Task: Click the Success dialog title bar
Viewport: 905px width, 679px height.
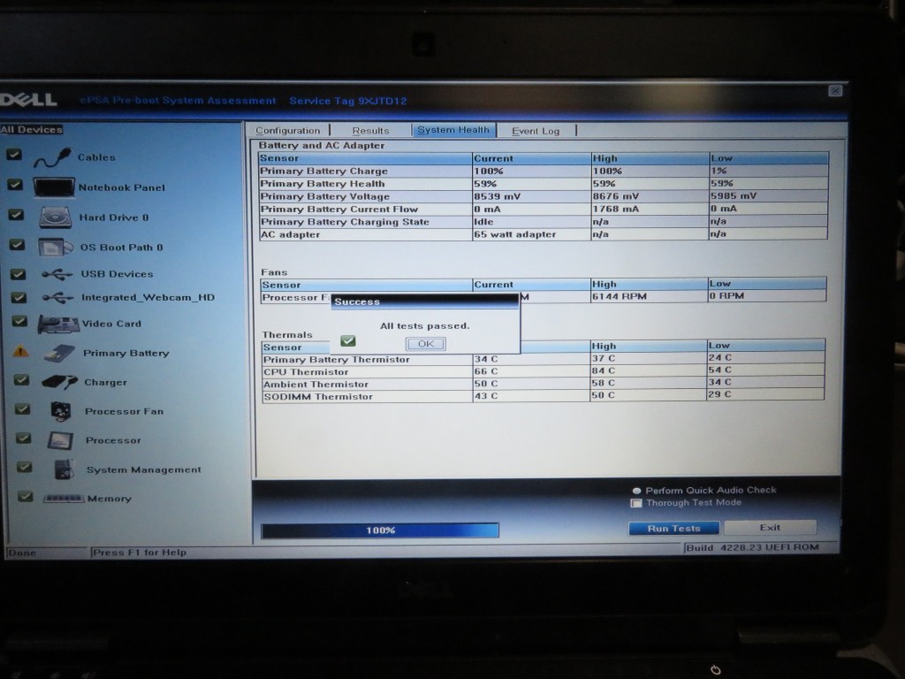Action: (x=425, y=301)
